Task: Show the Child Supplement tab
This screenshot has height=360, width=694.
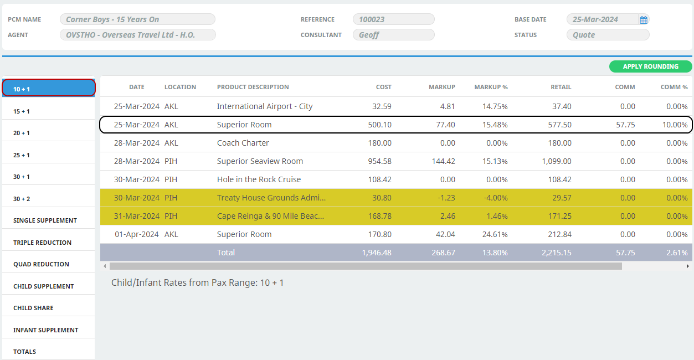Action: tap(49, 286)
